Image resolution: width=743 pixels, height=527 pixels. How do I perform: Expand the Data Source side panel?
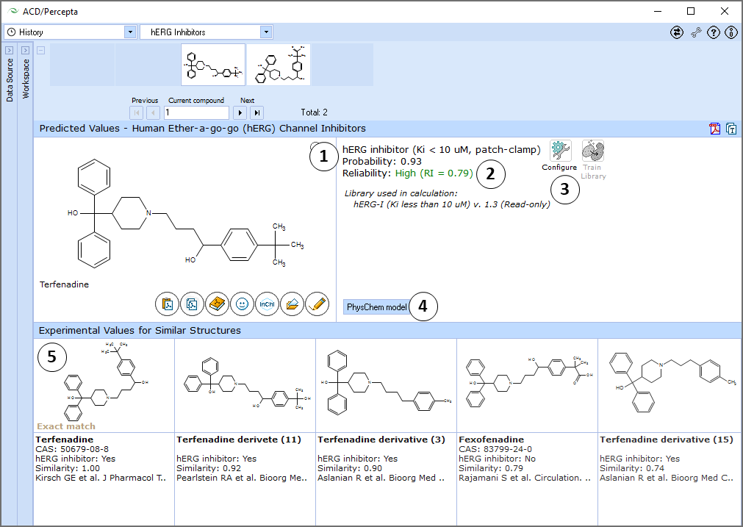click(9, 50)
